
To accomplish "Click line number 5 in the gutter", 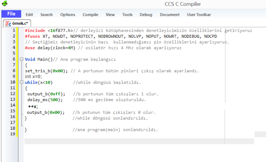I will 14,53.
